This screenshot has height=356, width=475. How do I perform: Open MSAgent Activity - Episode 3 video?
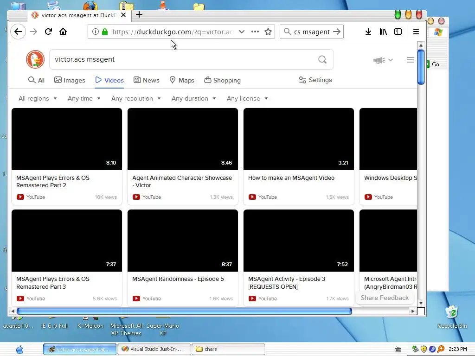click(287, 283)
